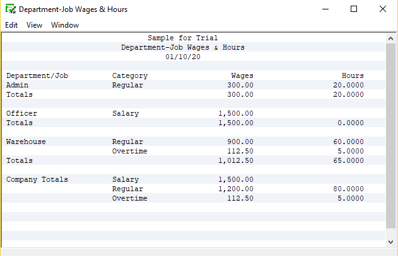Close the Department-Job Wages & Hours window

tap(383, 9)
